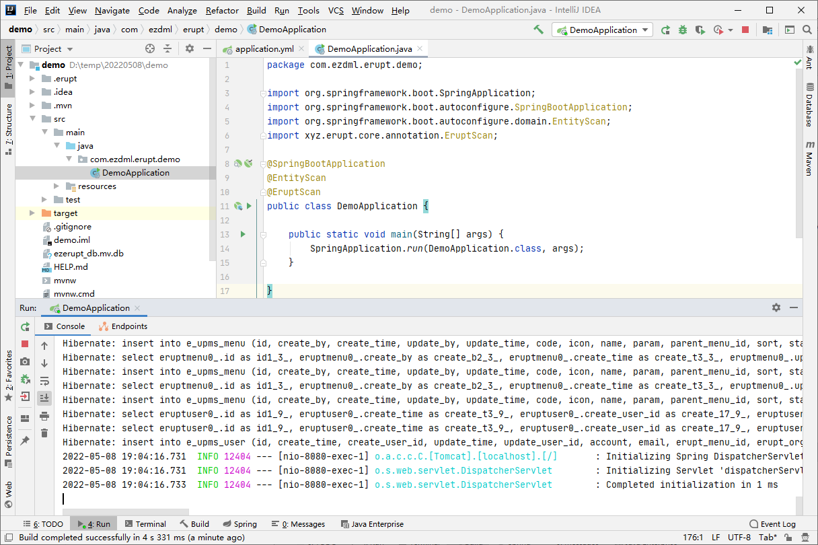Attach debugger from the Run panel
This screenshot has width=818, height=545.
click(25, 379)
